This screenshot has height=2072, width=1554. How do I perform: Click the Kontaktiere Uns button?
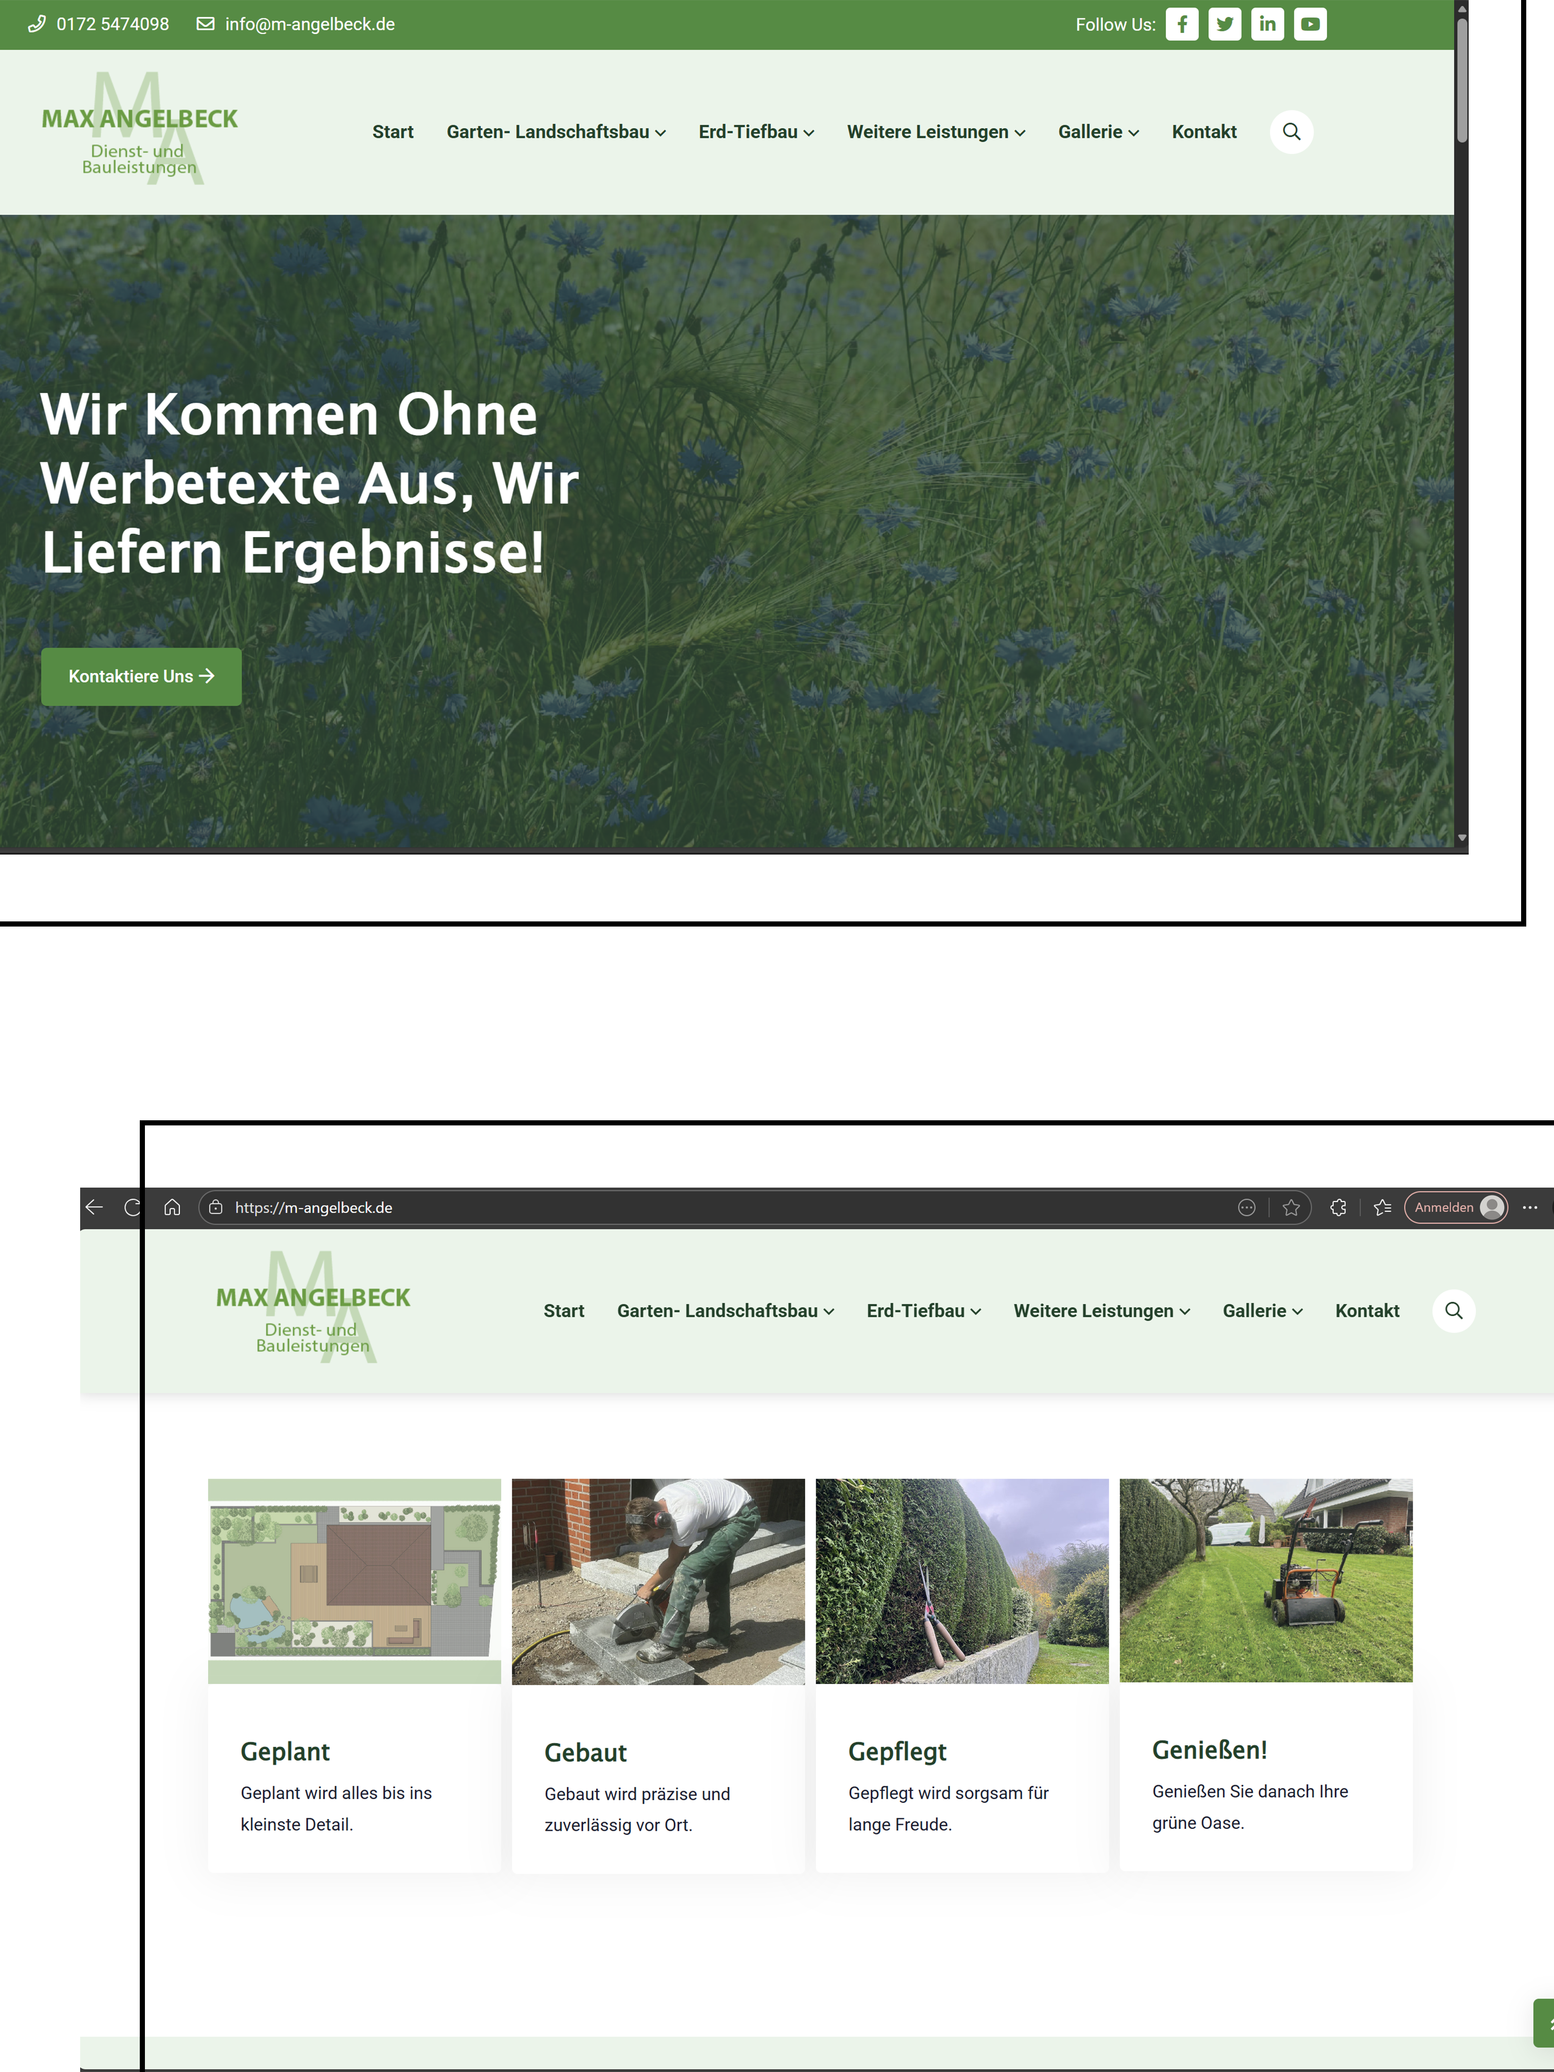(x=141, y=676)
